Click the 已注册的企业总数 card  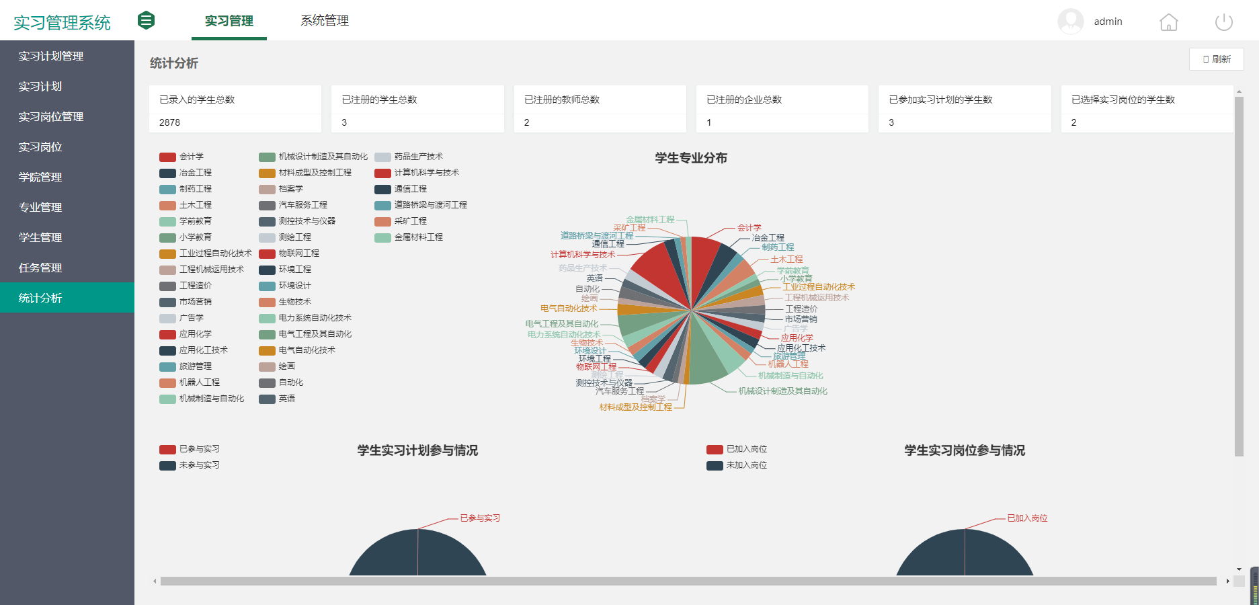tap(782, 109)
